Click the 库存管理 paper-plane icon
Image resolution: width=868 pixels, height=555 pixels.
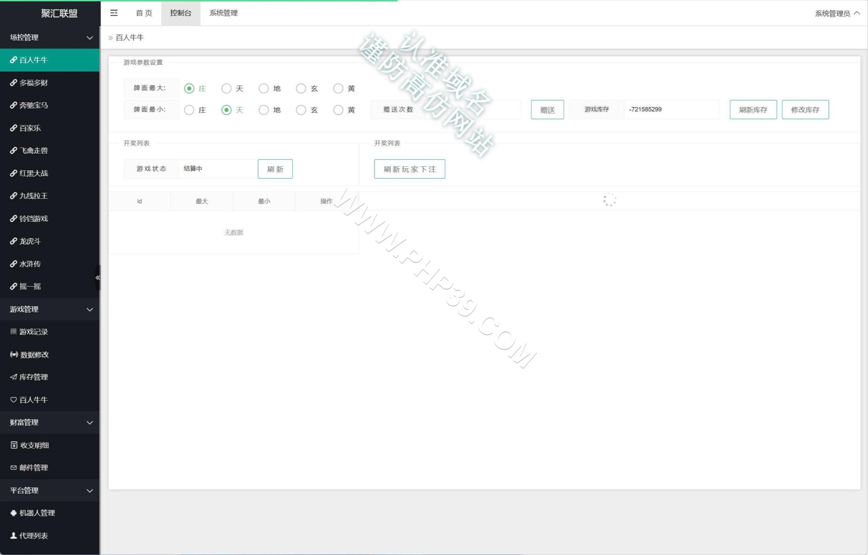coord(13,377)
